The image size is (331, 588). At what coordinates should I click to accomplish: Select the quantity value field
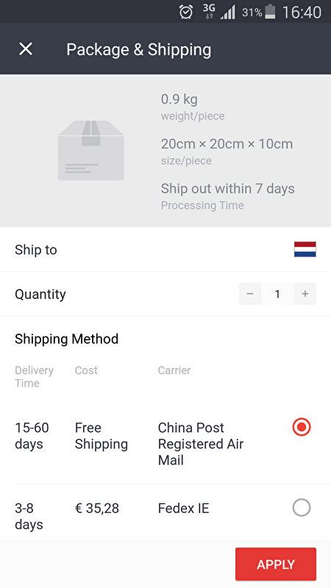[277, 293]
